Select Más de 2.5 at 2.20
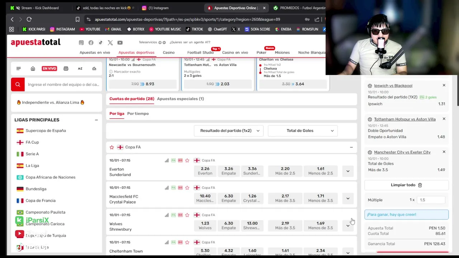The height and width of the screenshot is (258, 459). [x=285, y=171]
